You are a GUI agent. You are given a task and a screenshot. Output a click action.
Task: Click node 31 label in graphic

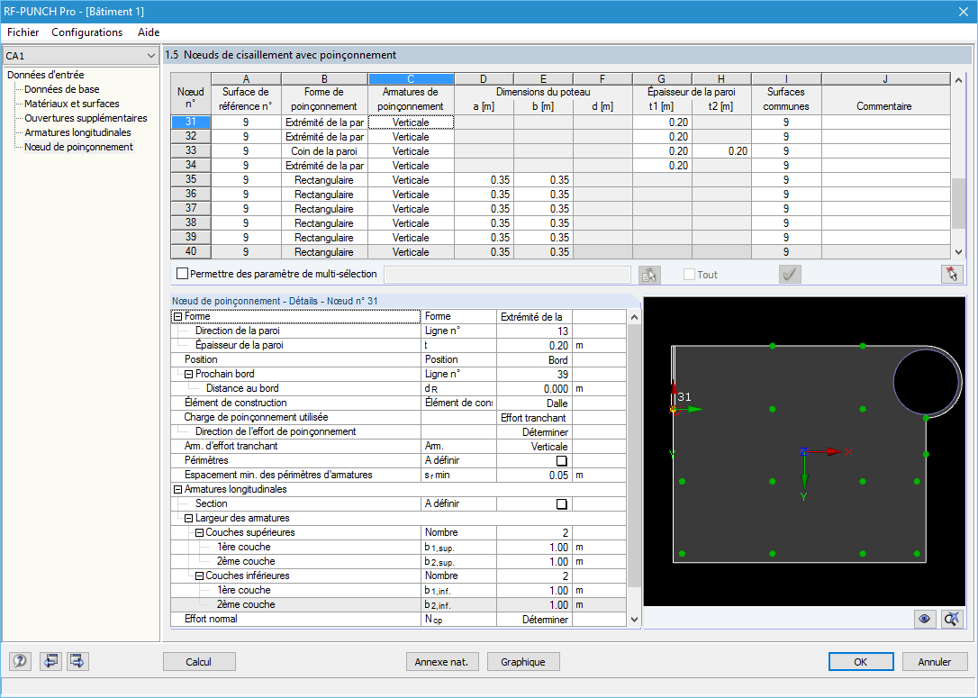coord(684,396)
